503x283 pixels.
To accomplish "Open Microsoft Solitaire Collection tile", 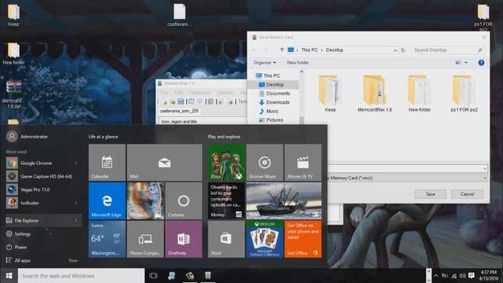I will [x=265, y=239].
